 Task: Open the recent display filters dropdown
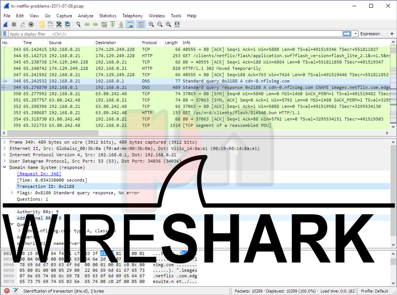355,34
